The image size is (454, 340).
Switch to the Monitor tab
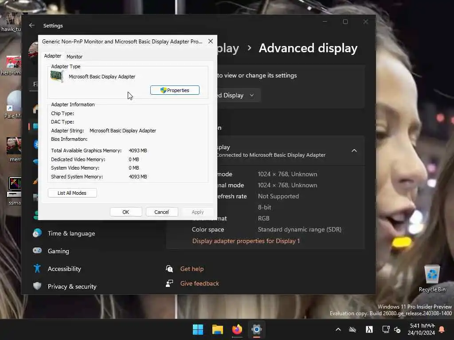[74, 57]
